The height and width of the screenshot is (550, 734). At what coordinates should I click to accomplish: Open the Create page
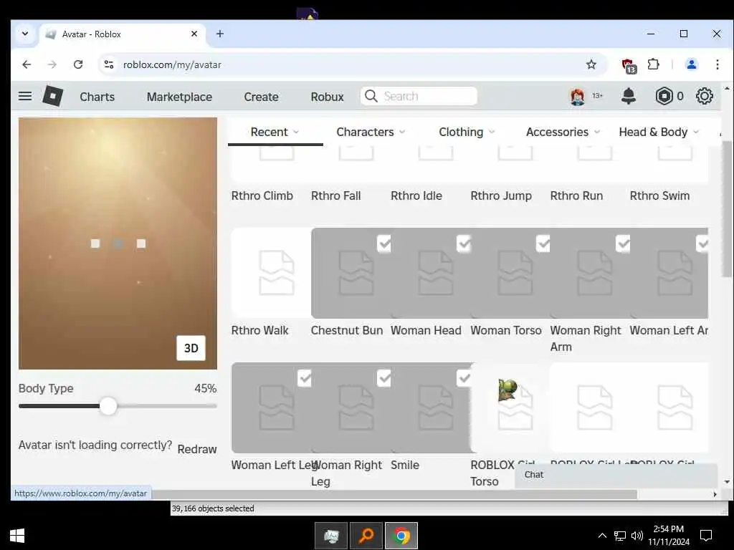(261, 97)
